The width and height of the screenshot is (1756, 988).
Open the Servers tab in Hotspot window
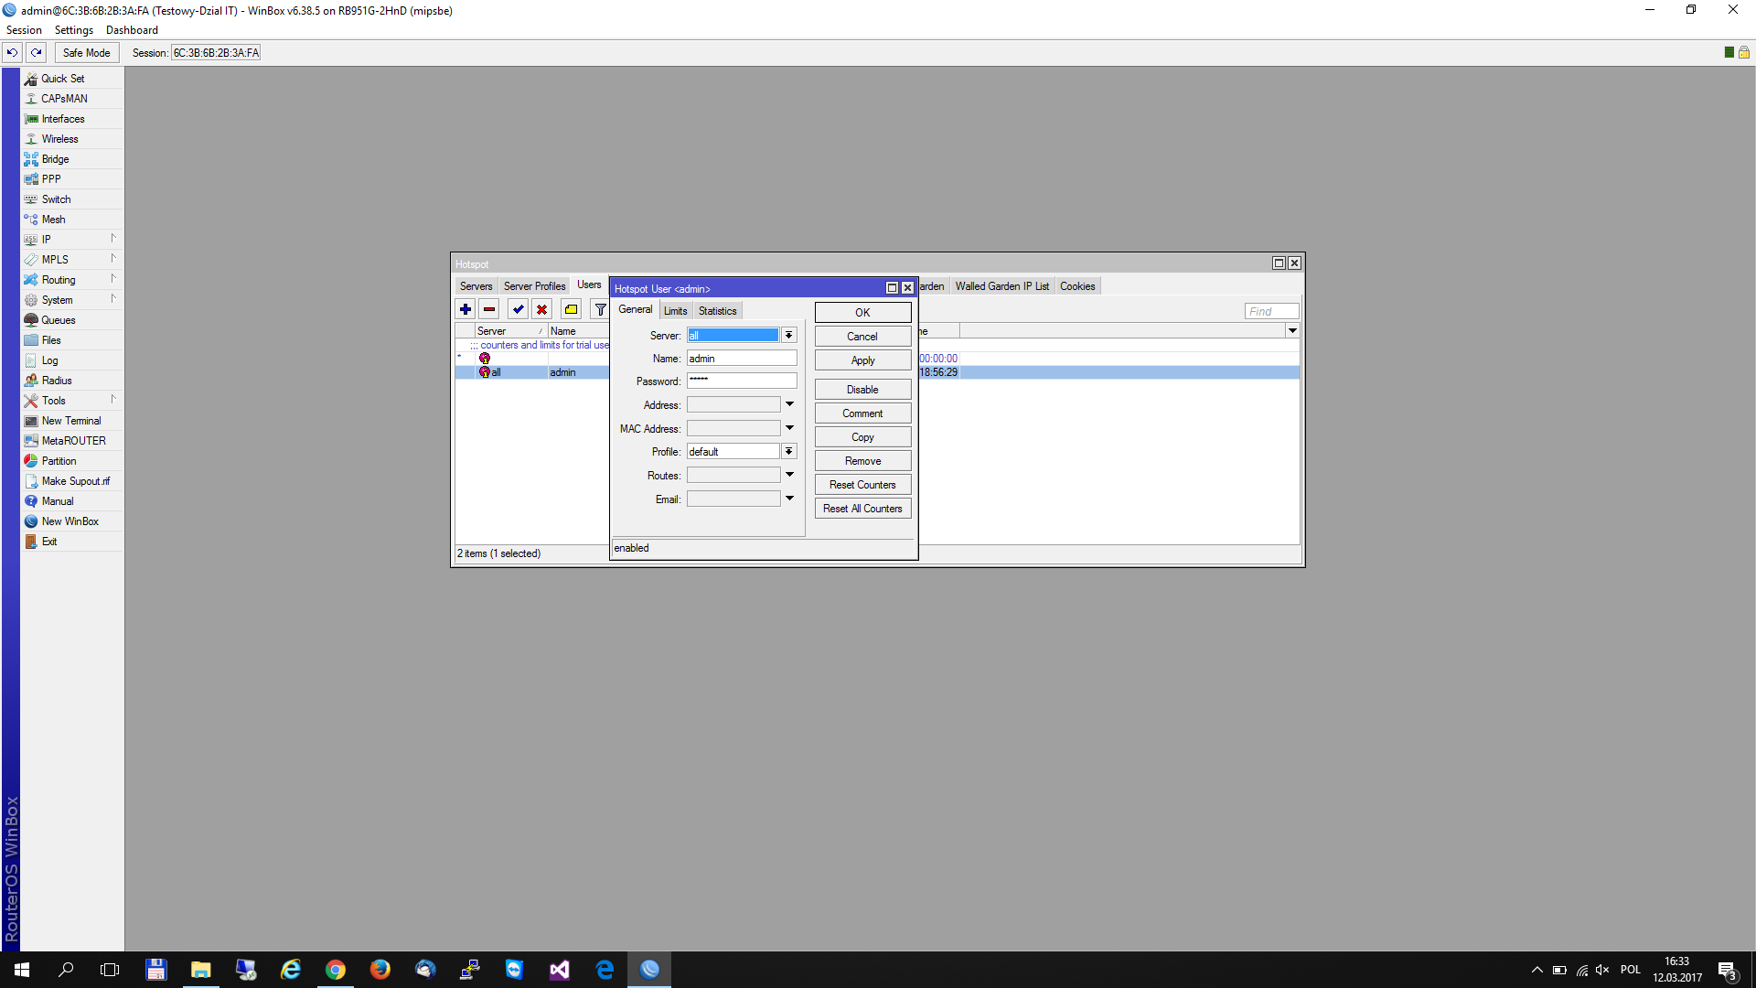pos(476,286)
